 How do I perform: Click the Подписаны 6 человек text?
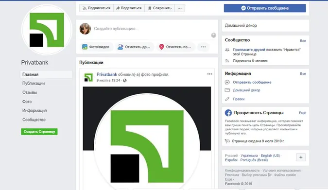250,61
